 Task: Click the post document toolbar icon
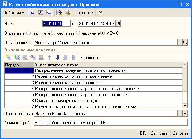tap(59, 13)
